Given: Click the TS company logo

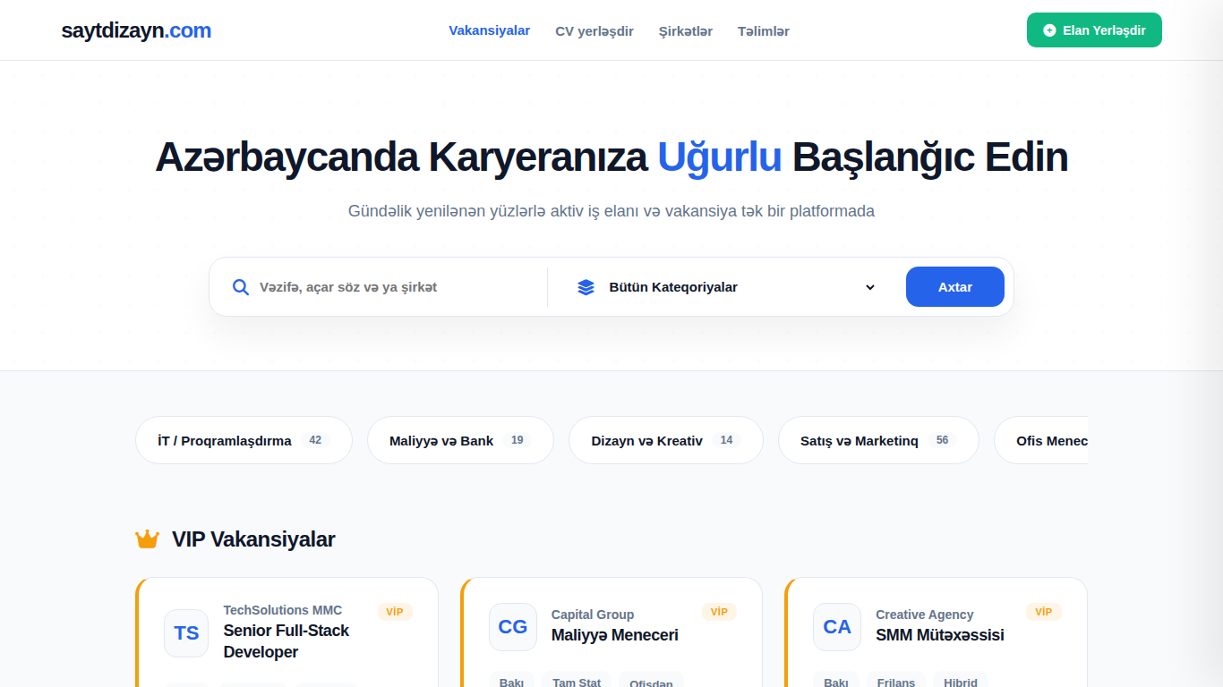Looking at the screenshot, I should (x=186, y=633).
